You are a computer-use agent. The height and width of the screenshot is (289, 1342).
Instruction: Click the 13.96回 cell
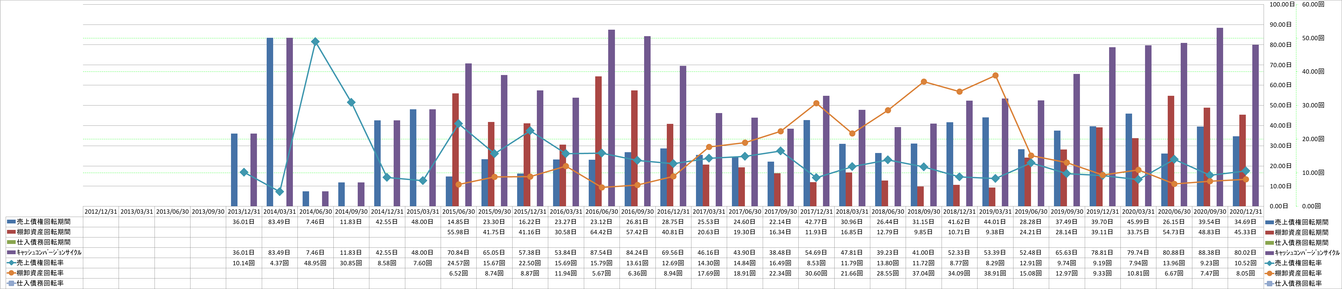click(1174, 263)
